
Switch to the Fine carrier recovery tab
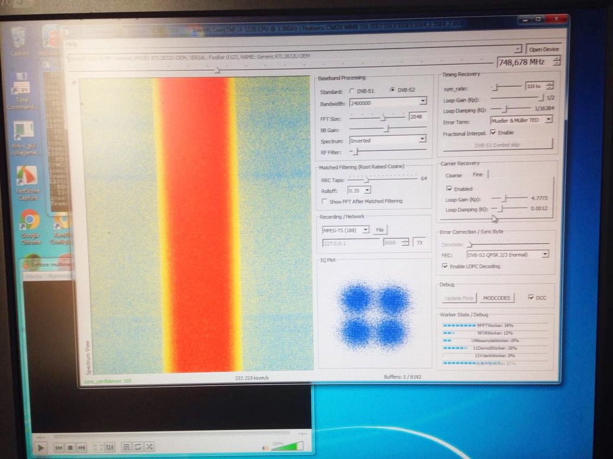click(478, 174)
